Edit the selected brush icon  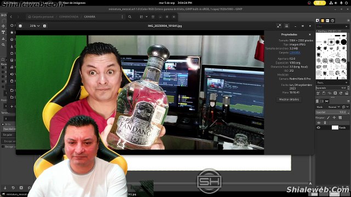(318, 93)
